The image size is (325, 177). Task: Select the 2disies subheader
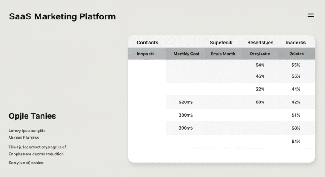(x=296, y=54)
